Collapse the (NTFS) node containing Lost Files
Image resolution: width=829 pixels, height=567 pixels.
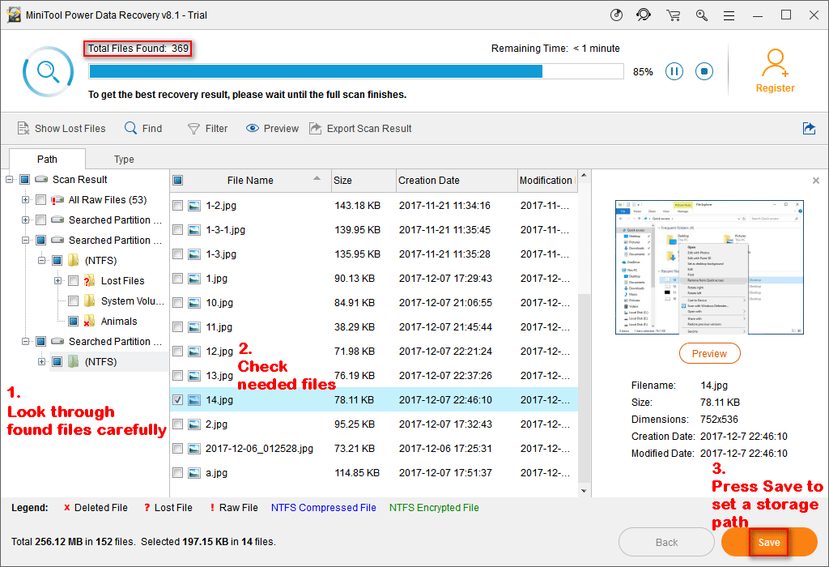[41, 261]
